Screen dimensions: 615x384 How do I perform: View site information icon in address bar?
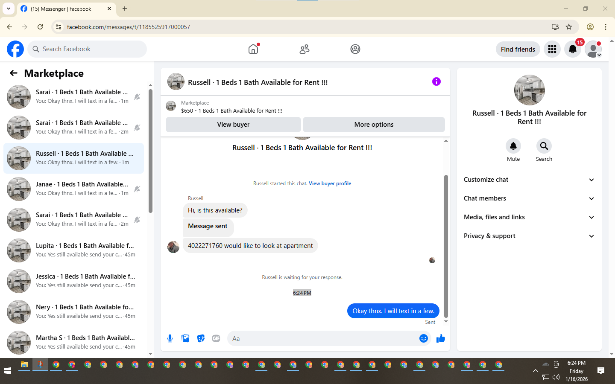pos(59,27)
